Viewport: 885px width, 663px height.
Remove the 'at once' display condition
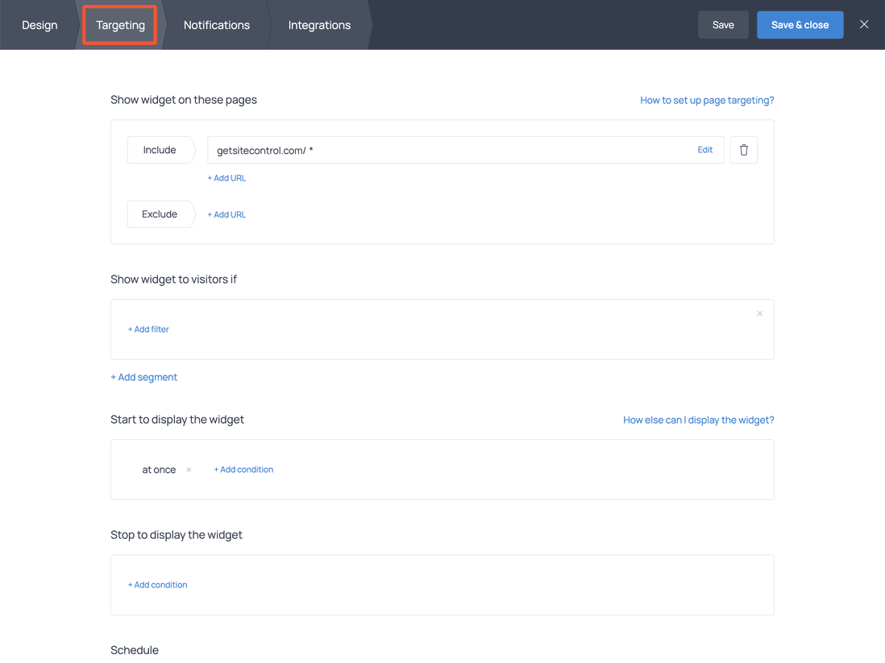tap(188, 469)
